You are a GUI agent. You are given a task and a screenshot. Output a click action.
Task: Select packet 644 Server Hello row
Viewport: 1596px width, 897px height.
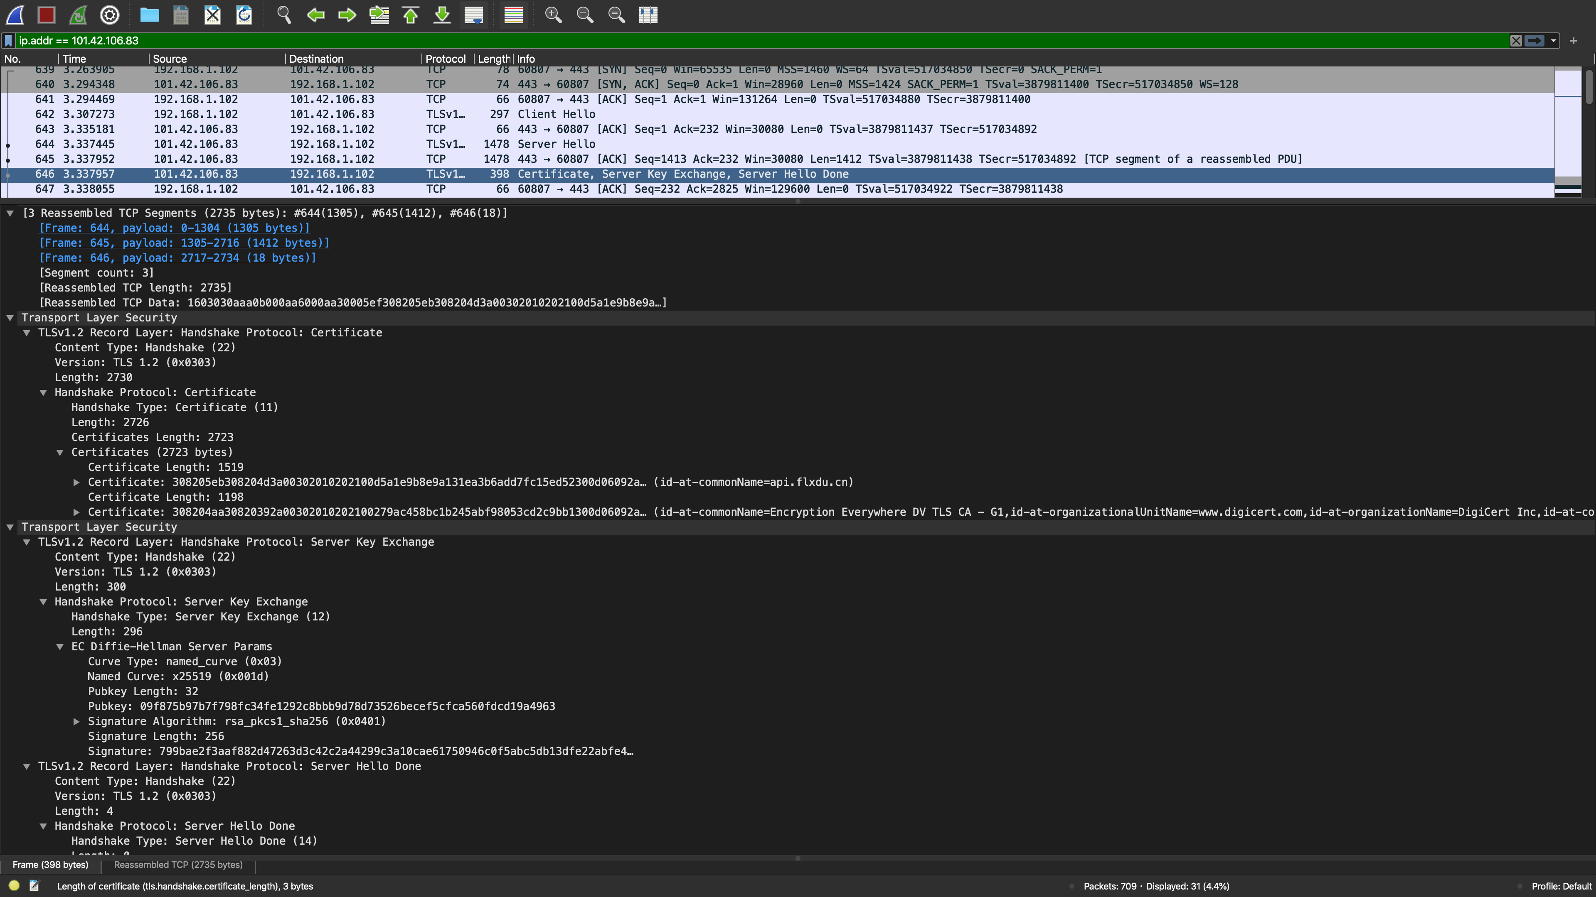778,144
